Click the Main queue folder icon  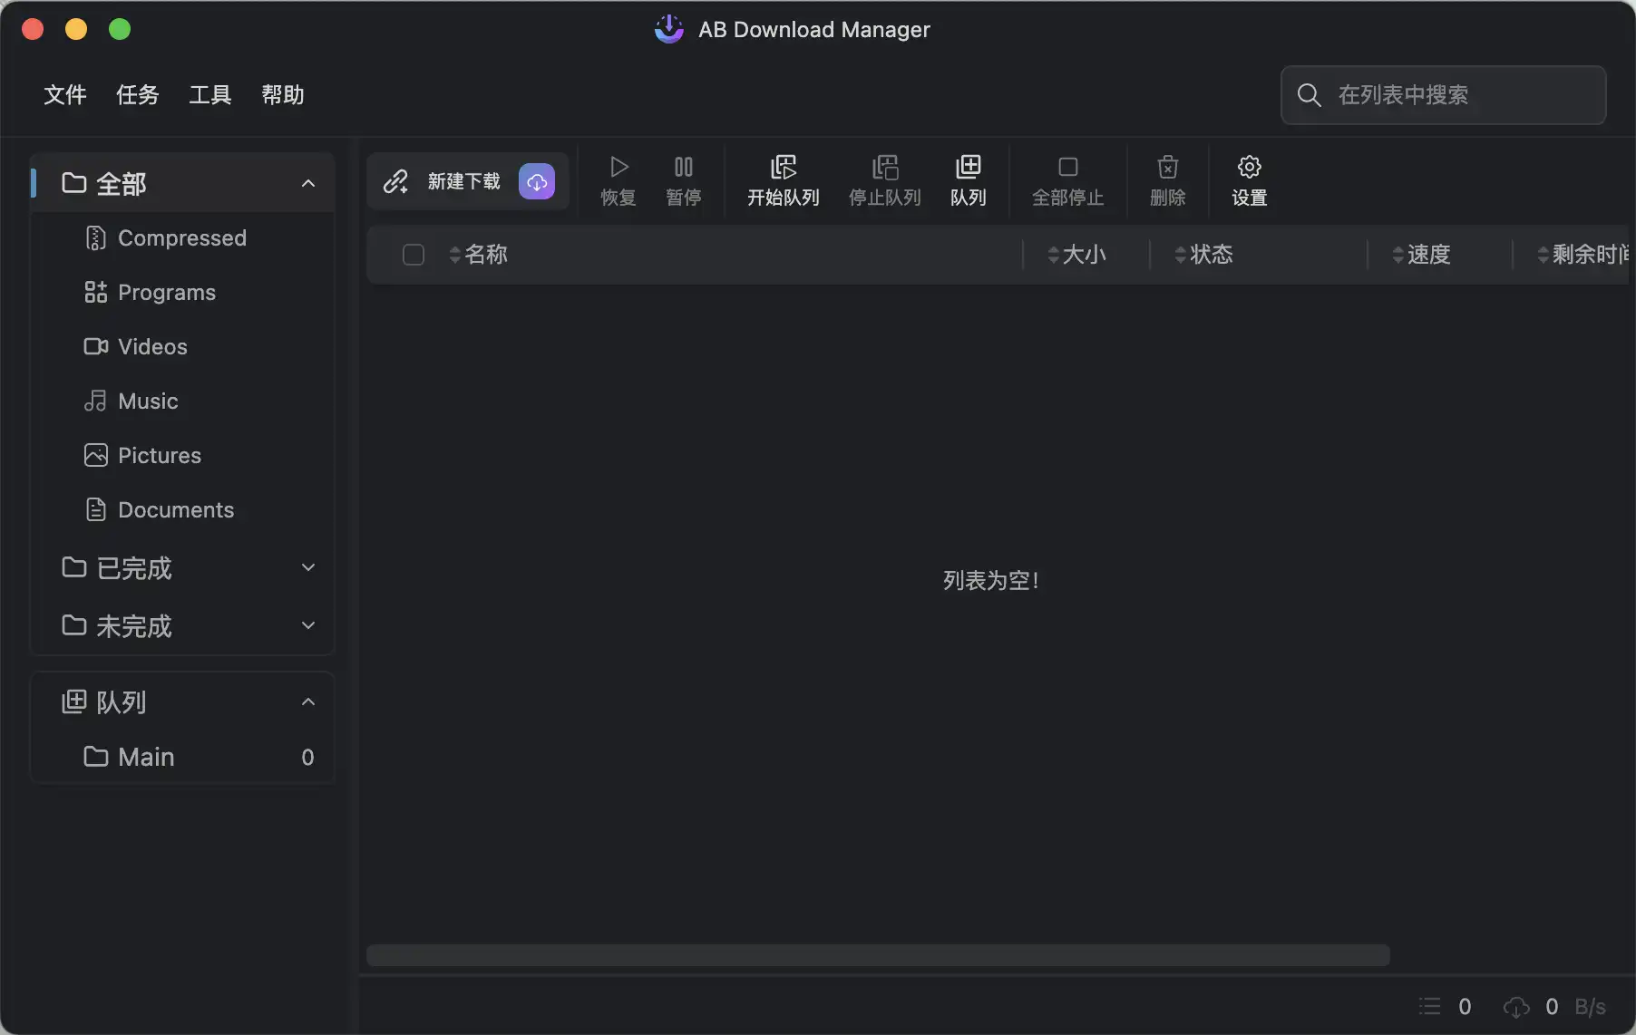95,756
